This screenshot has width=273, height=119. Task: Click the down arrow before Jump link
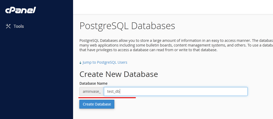tap(80, 63)
